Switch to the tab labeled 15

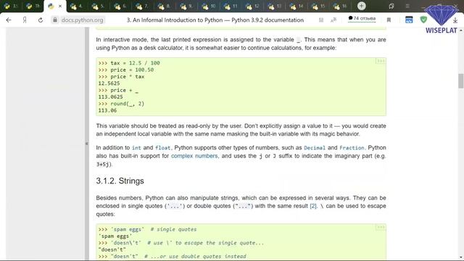[318, 6]
